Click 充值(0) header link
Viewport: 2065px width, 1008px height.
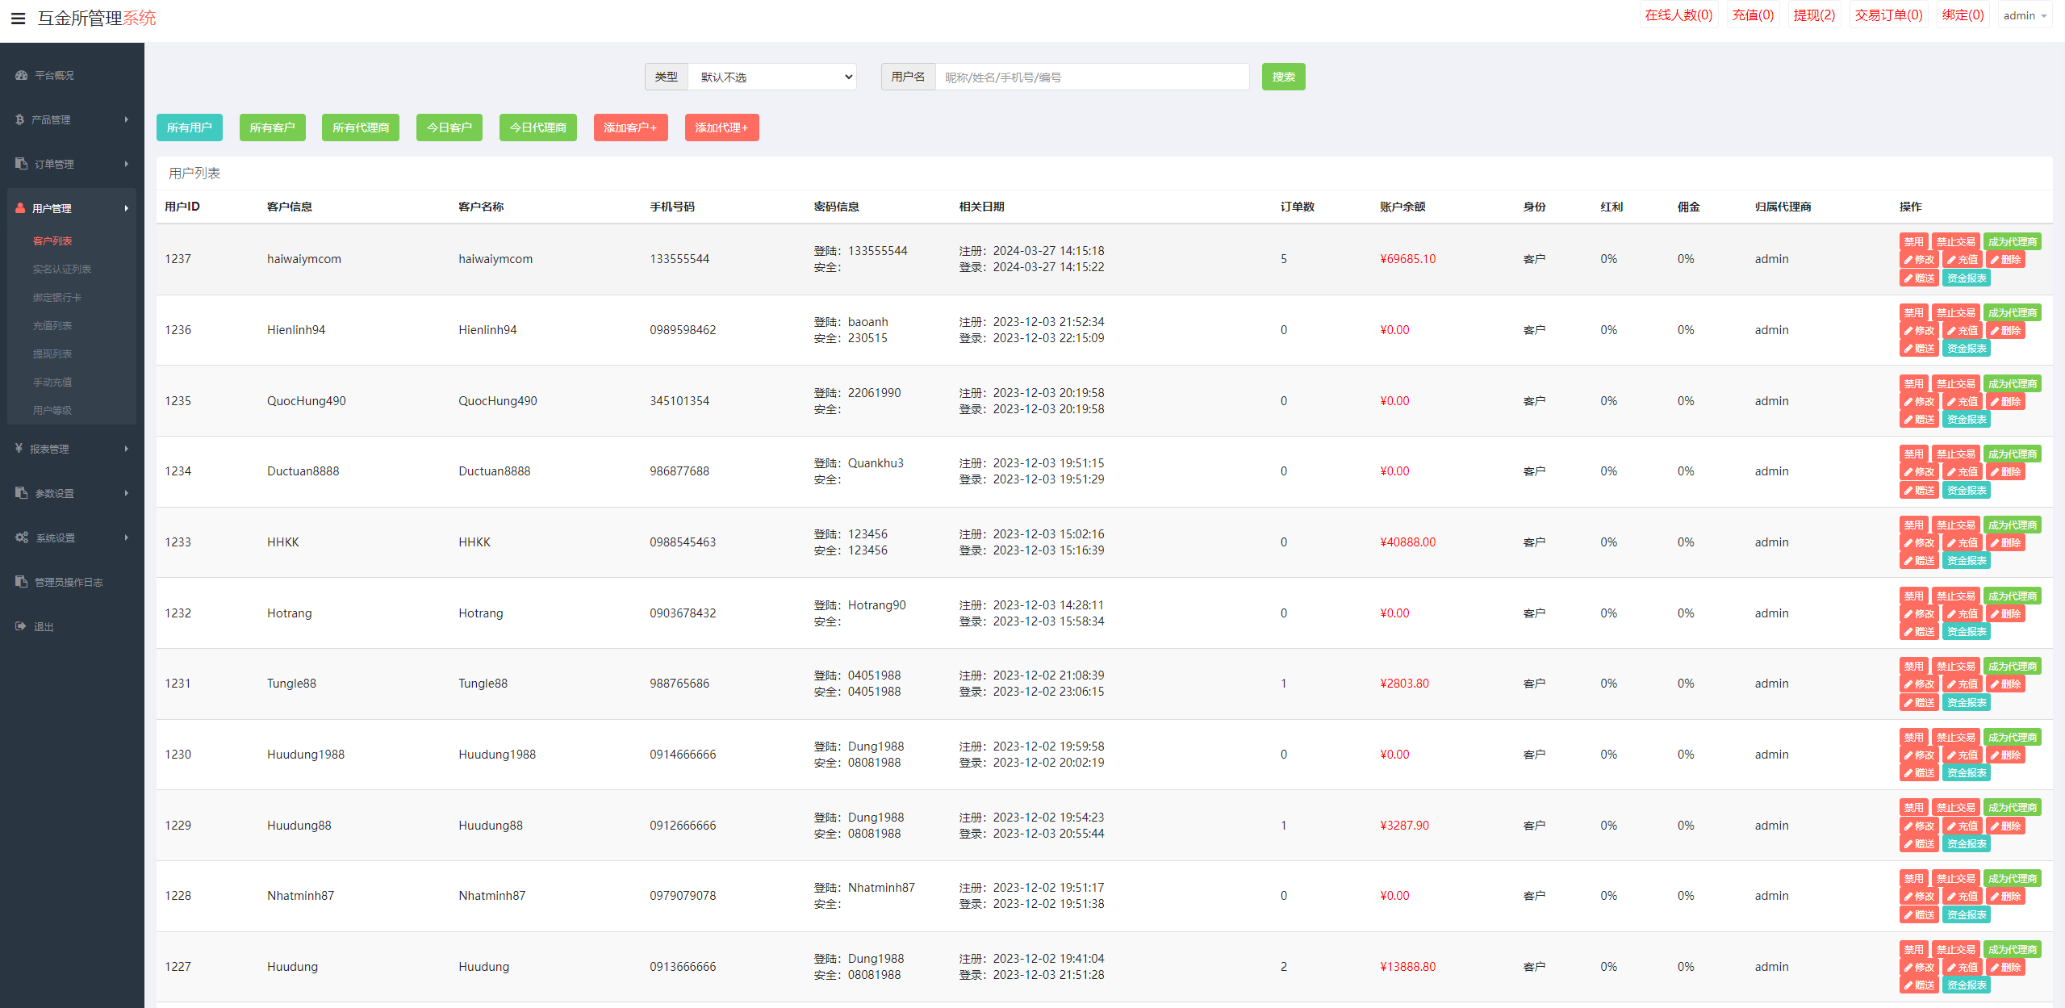pyautogui.click(x=1753, y=15)
